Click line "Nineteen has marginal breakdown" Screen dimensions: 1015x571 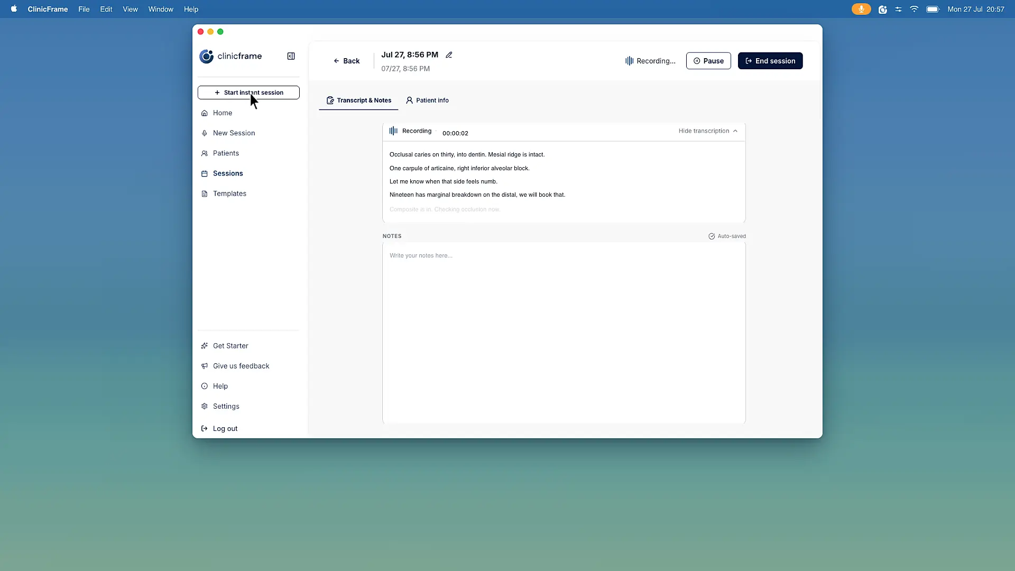pos(477,195)
